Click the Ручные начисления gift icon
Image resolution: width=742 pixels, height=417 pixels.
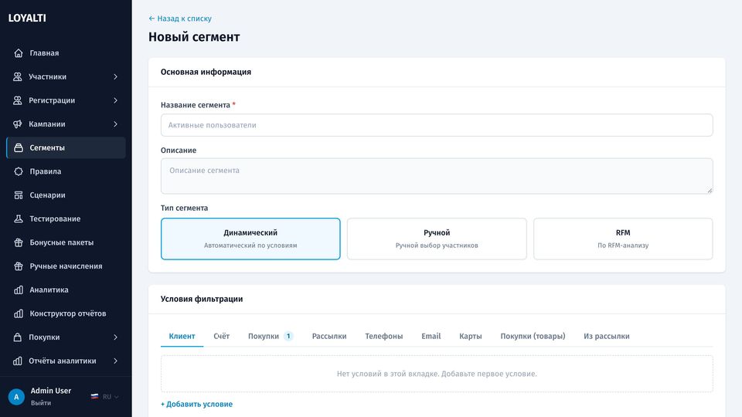pos(19,266)
